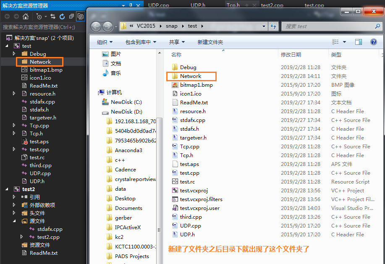The image size is (385, 264).
Task: Enable Show All Files in Solution Explorer
Action: 80,17
